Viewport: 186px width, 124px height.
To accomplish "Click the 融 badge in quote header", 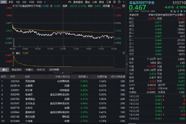I will 175,11.
